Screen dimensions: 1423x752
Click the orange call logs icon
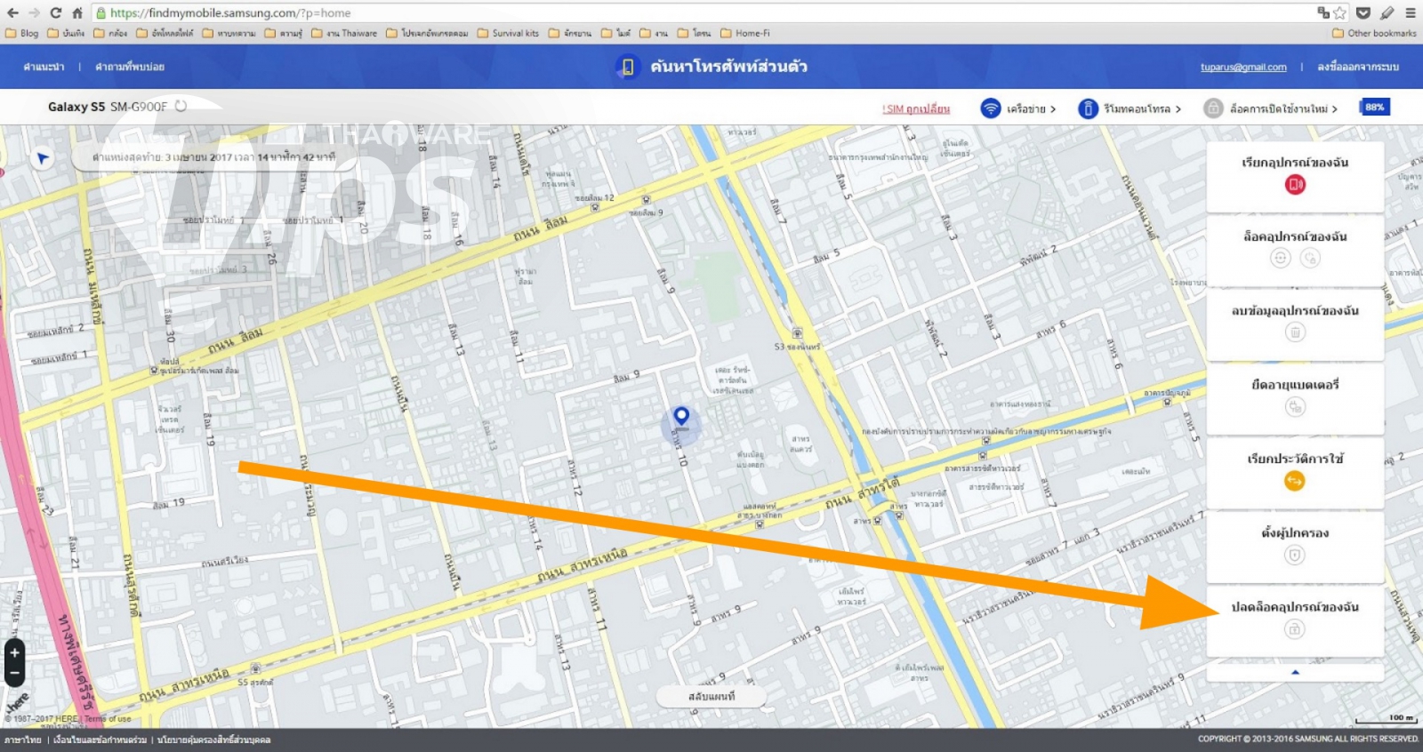pyautogui.click(x=1295, y=481)
